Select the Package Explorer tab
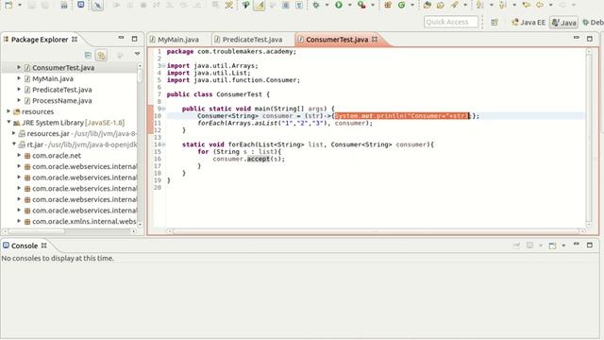Image resolution: width=604 pixels, height=340 pixels. (40, 40)
